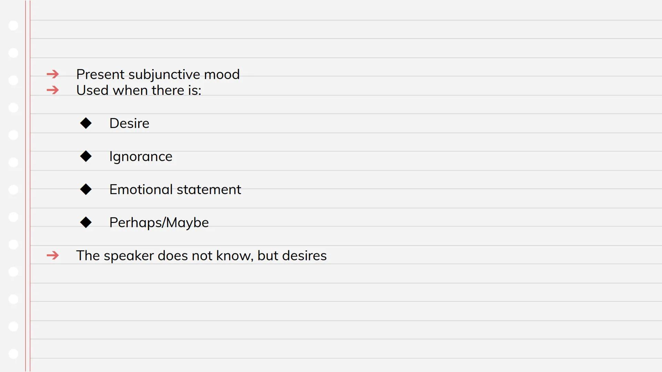Viewport: 662px width, 372px height.
Task: Click the topmost punch hole in the margin
Action: coord(13,25)
